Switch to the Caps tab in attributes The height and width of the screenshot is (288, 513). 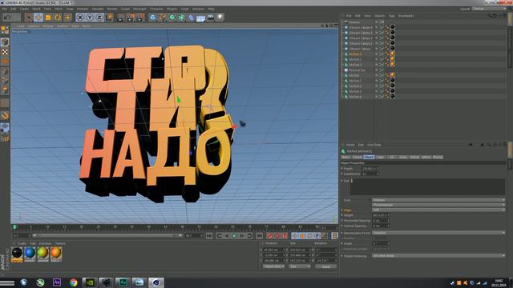tap(380, 157)
